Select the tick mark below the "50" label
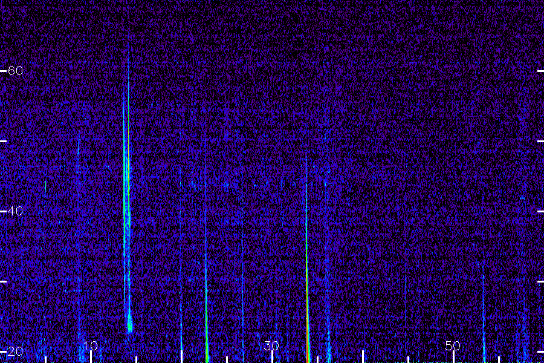Screen dimensions: 544x363 [x=453, y=357]
